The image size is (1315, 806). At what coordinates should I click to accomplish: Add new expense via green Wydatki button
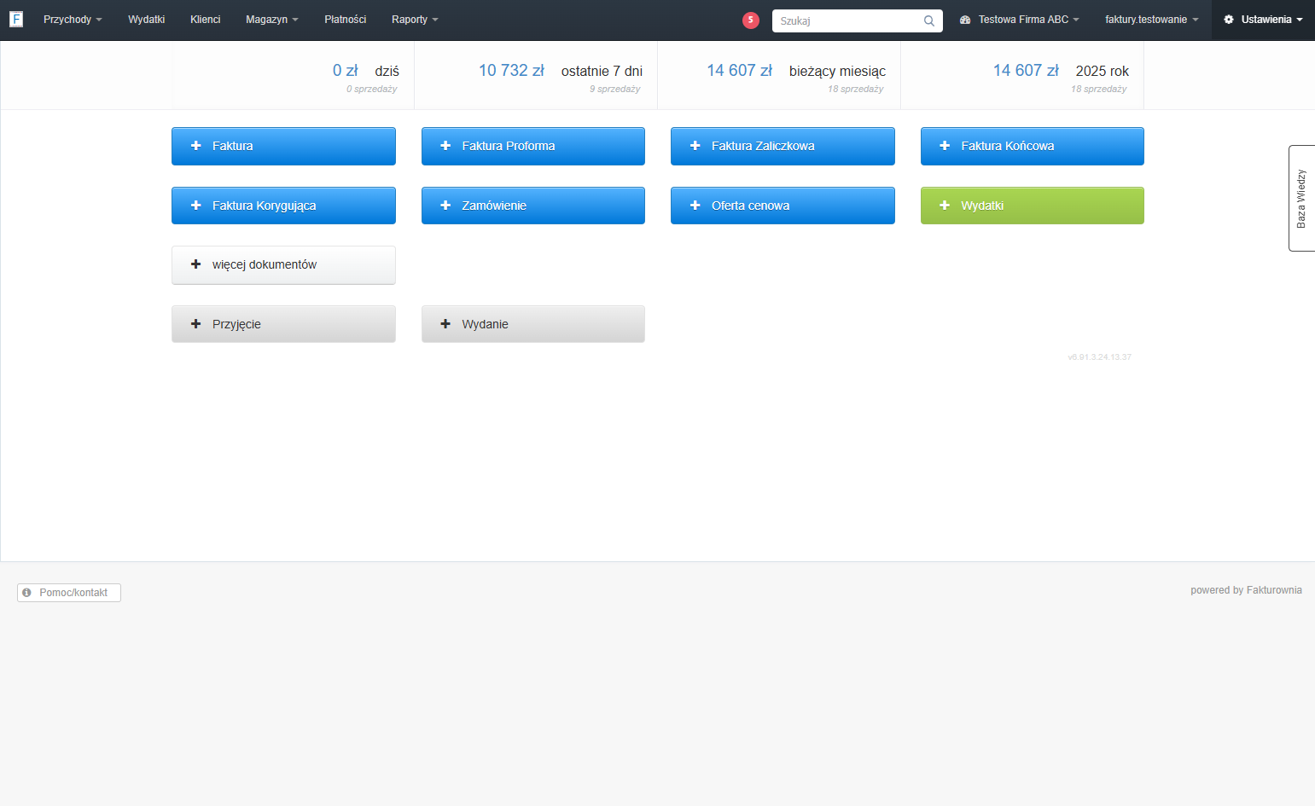pyautogui.click(x=1033, y=206)
